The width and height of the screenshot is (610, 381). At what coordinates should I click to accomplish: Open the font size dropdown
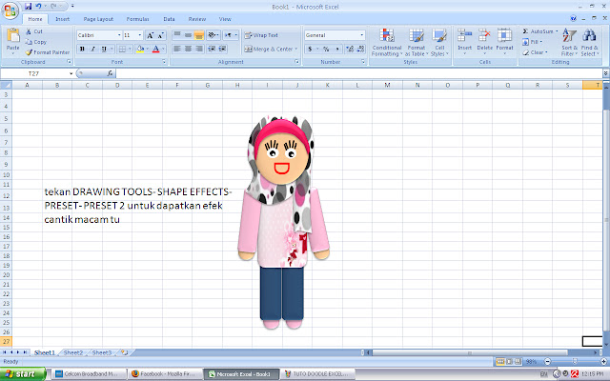[140, 35]
